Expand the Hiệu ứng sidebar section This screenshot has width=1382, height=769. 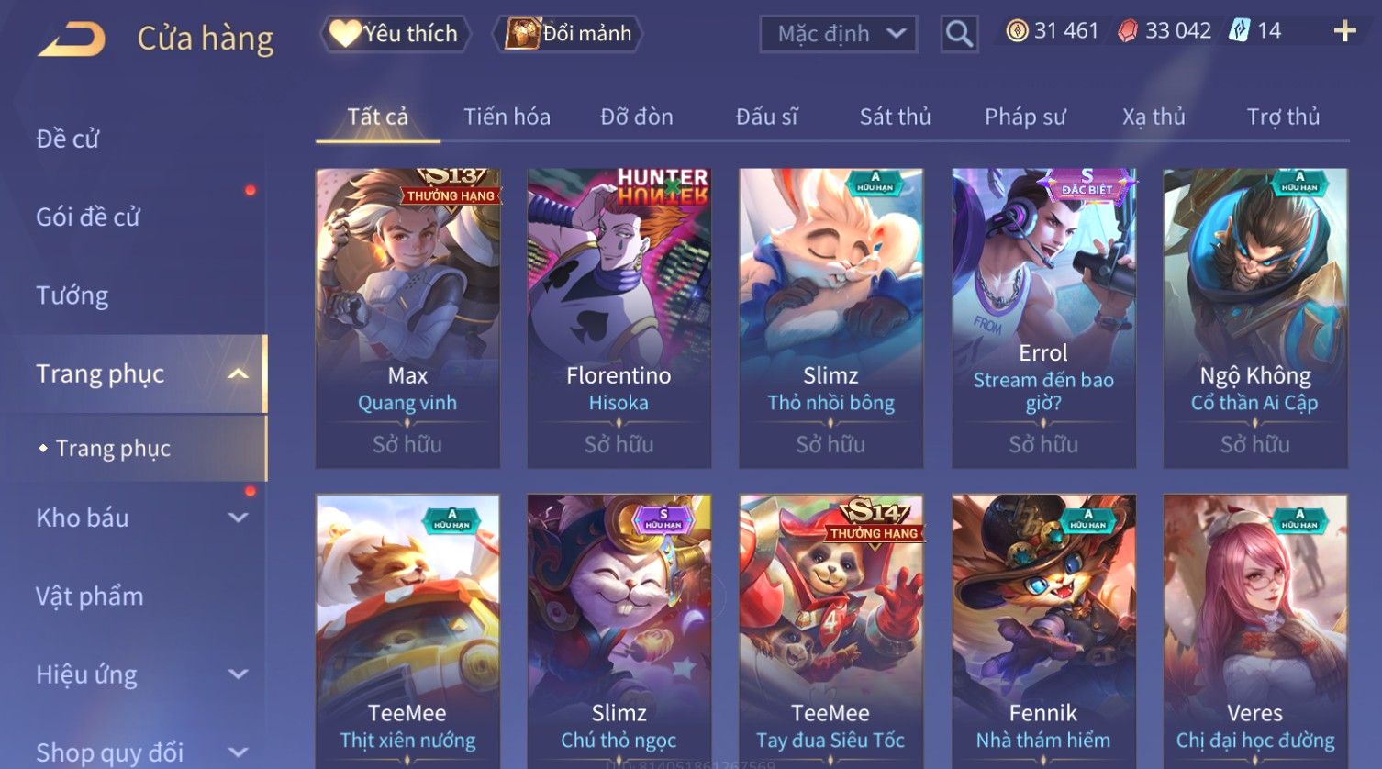coord(238,674)
